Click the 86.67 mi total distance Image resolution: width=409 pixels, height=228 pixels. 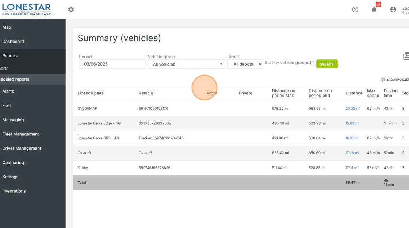(353, 183)
